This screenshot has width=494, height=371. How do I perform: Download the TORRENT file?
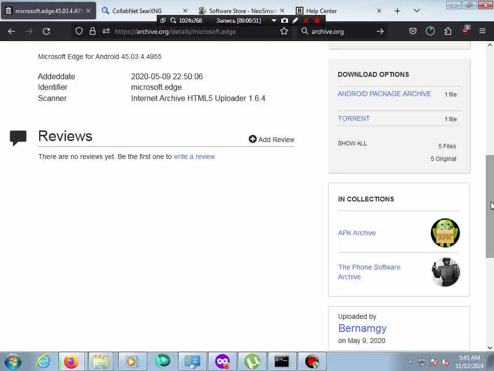pyautogui.click(x=354, y=118)
